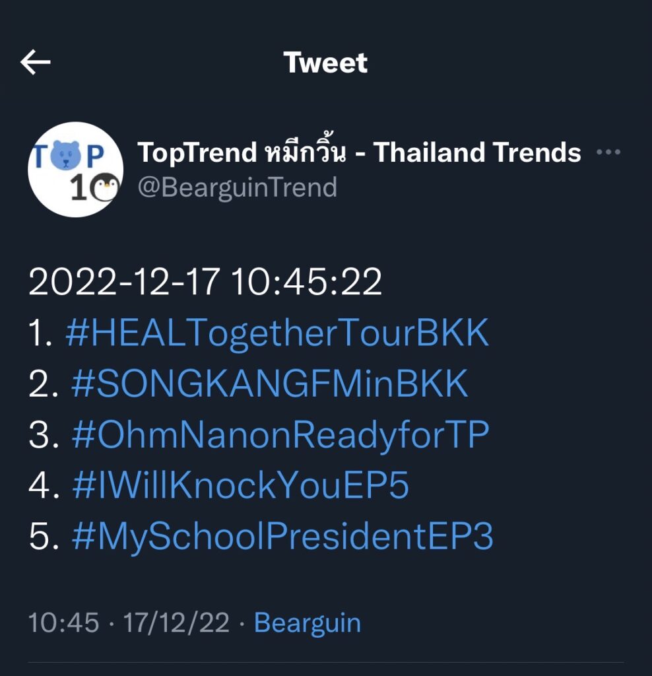Viewport: 652px width, 676px height.
Task: Select the #OhmNanonReadyforTP hashtag
Action: tap(280, 435)
